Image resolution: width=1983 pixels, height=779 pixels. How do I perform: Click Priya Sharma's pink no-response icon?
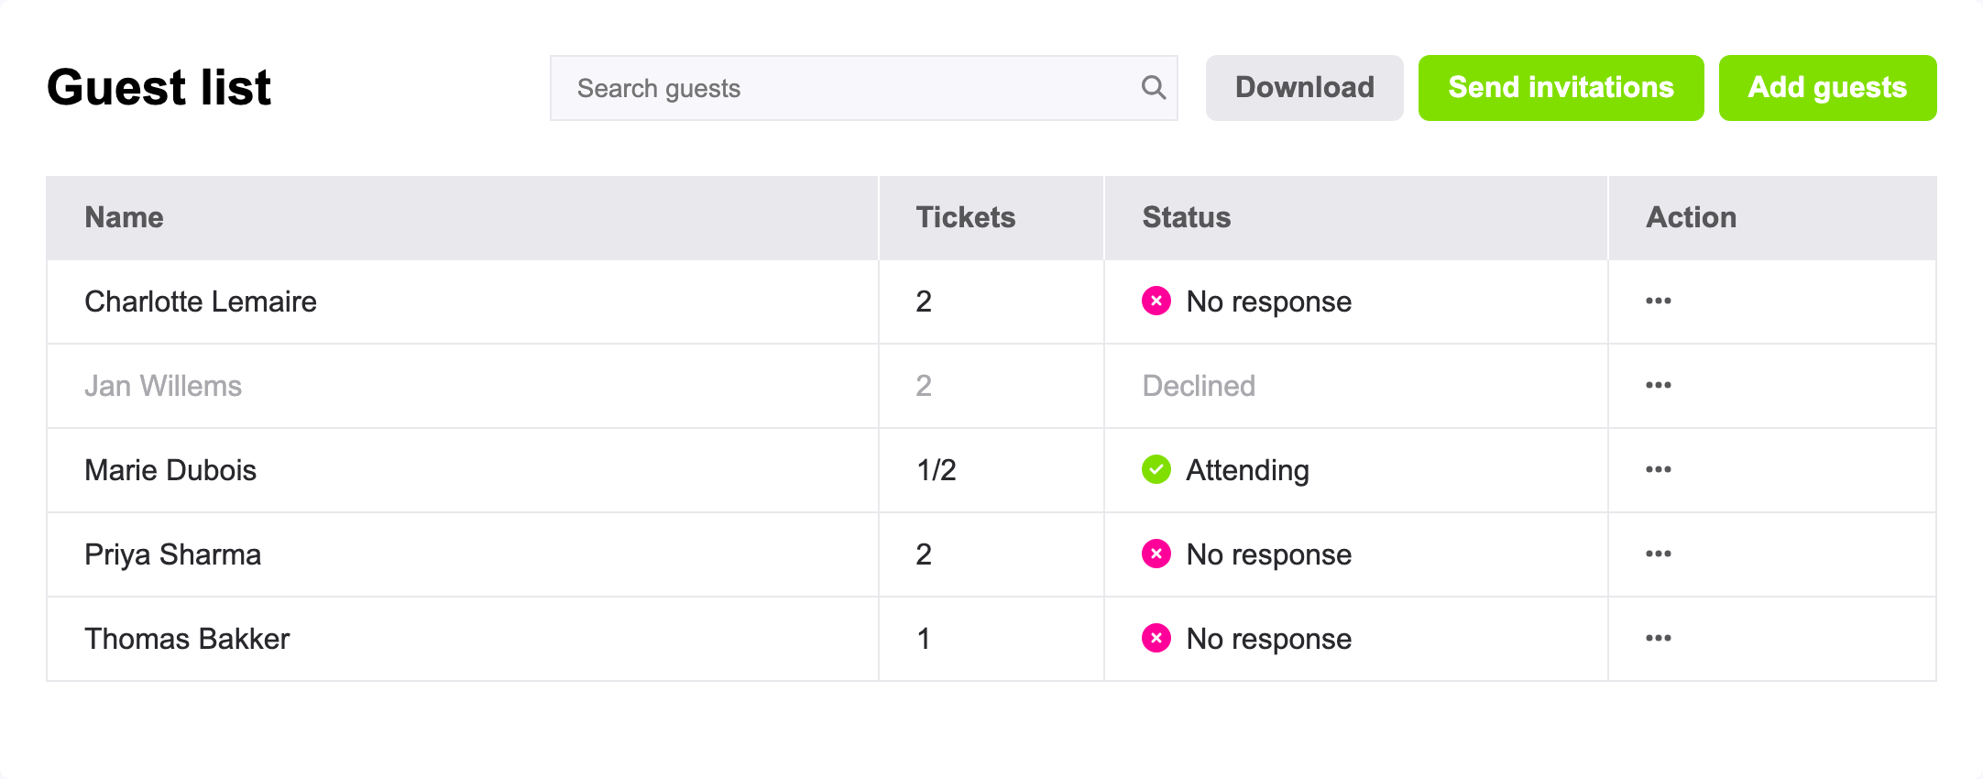[x=1156, y=554]
